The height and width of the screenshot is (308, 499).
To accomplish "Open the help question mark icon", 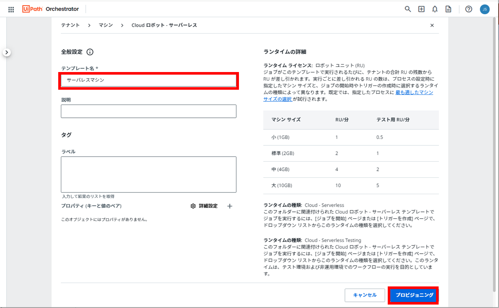I will click(x=468, y=9).
